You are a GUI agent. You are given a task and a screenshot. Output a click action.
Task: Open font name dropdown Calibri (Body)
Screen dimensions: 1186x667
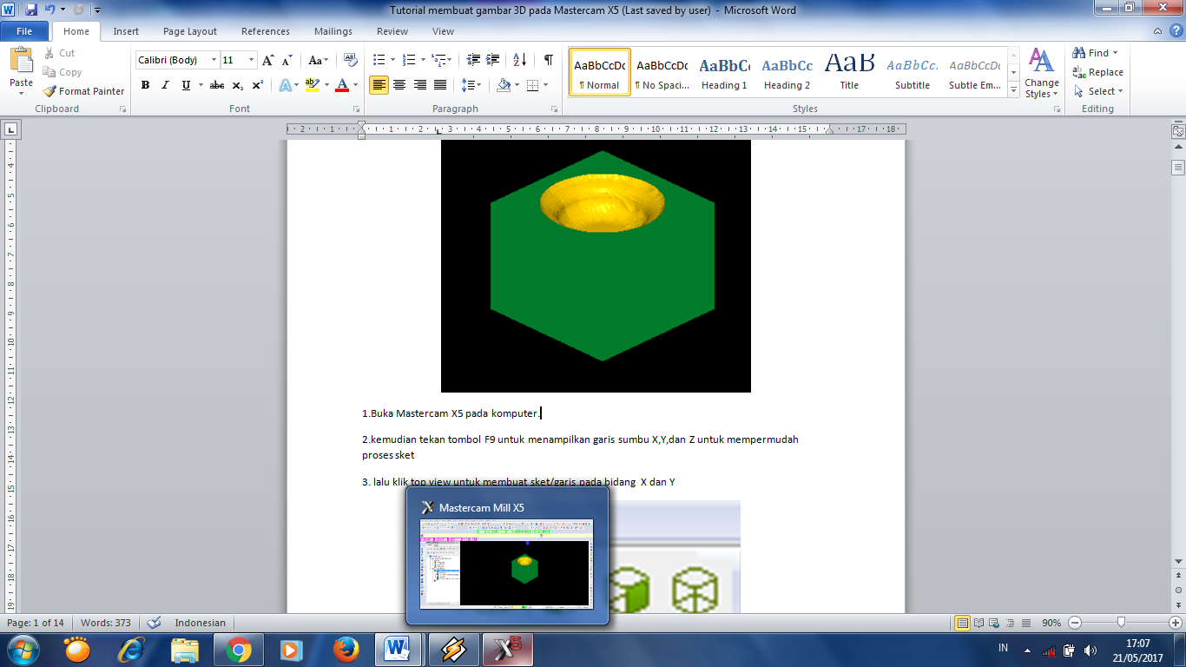214,60
